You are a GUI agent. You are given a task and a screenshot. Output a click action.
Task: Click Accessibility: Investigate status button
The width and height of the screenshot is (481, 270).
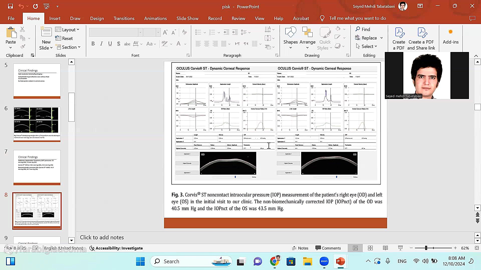click(x=116, y=248)
